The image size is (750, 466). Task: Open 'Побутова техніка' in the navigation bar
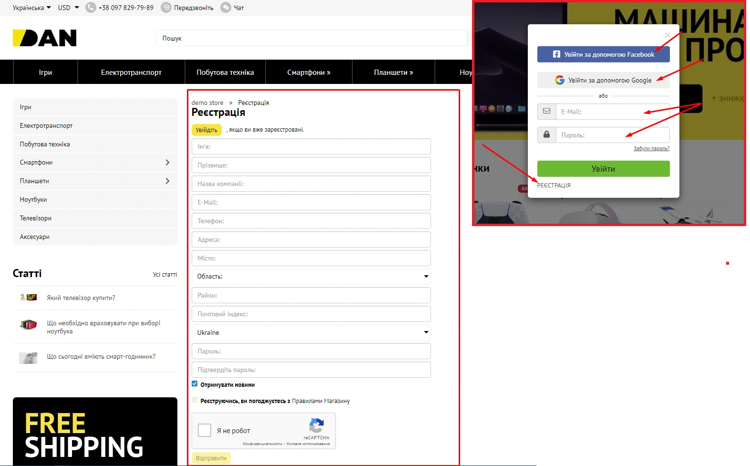225,72
